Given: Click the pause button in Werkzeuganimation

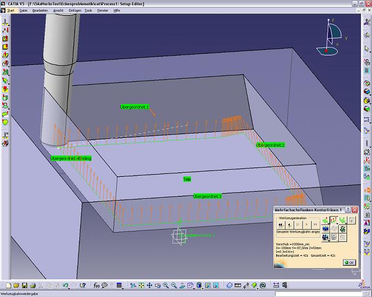Looking at the screenshot, I should pyautogui.click(x=298, y=224).
